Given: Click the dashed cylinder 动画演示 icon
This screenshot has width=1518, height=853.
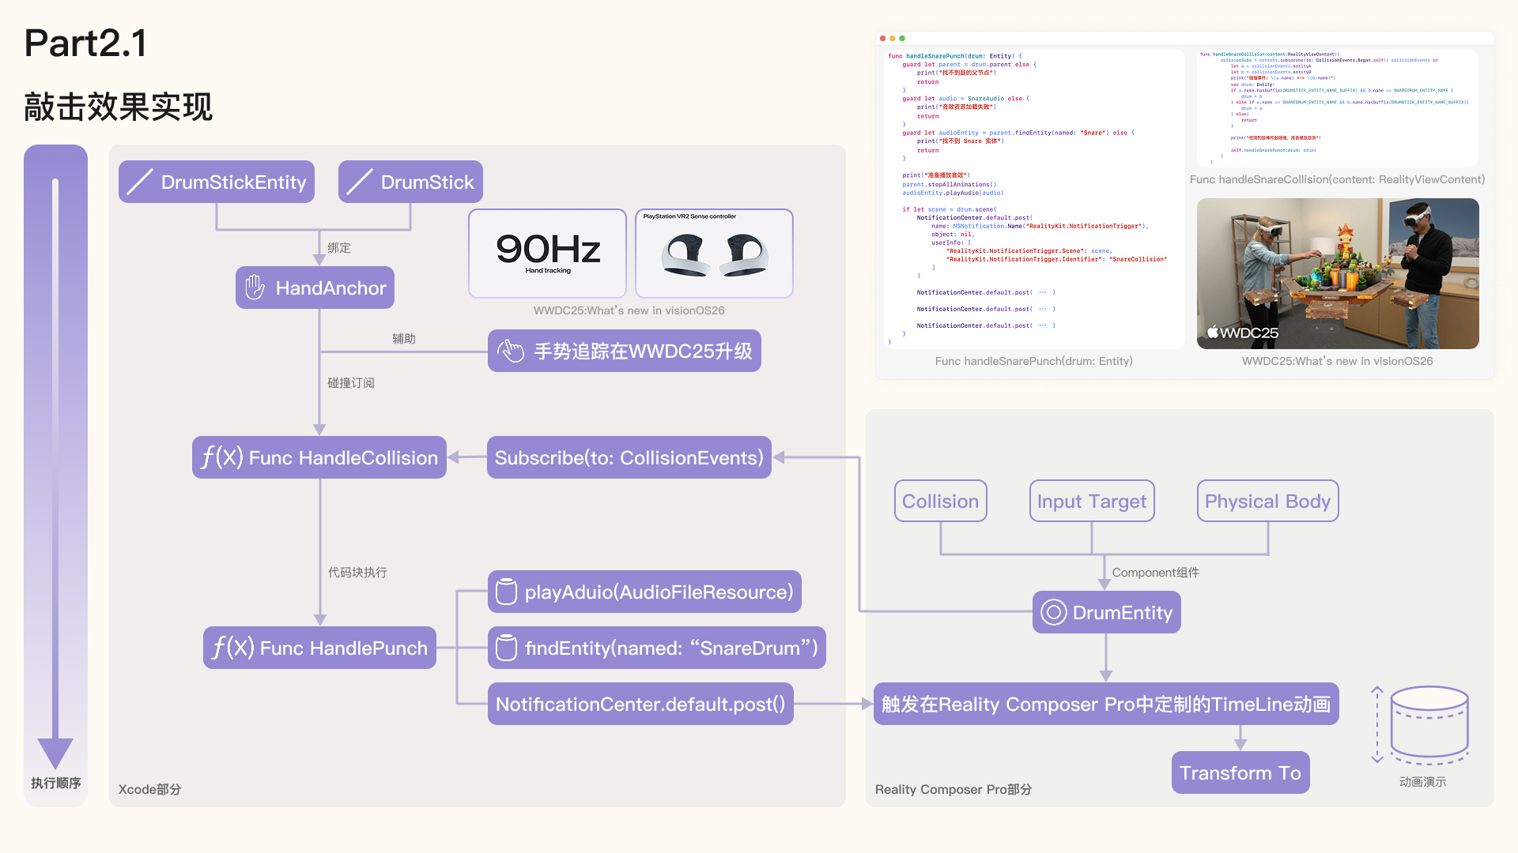Looking at the screenshot, I should pos(1428,725).
